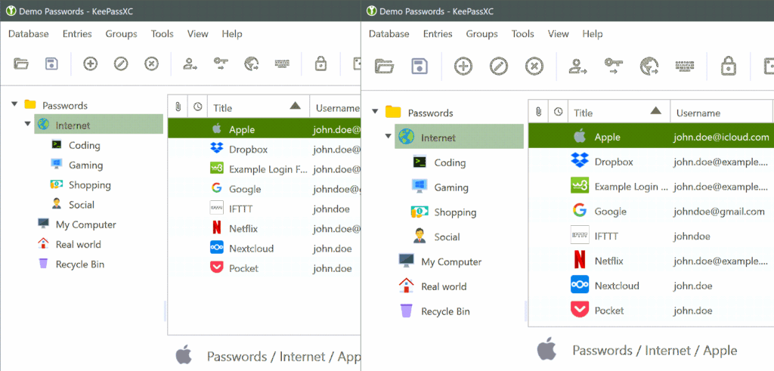The image size is (774, 371).
Task: Select Social group in left window
Action: point(82,205)
